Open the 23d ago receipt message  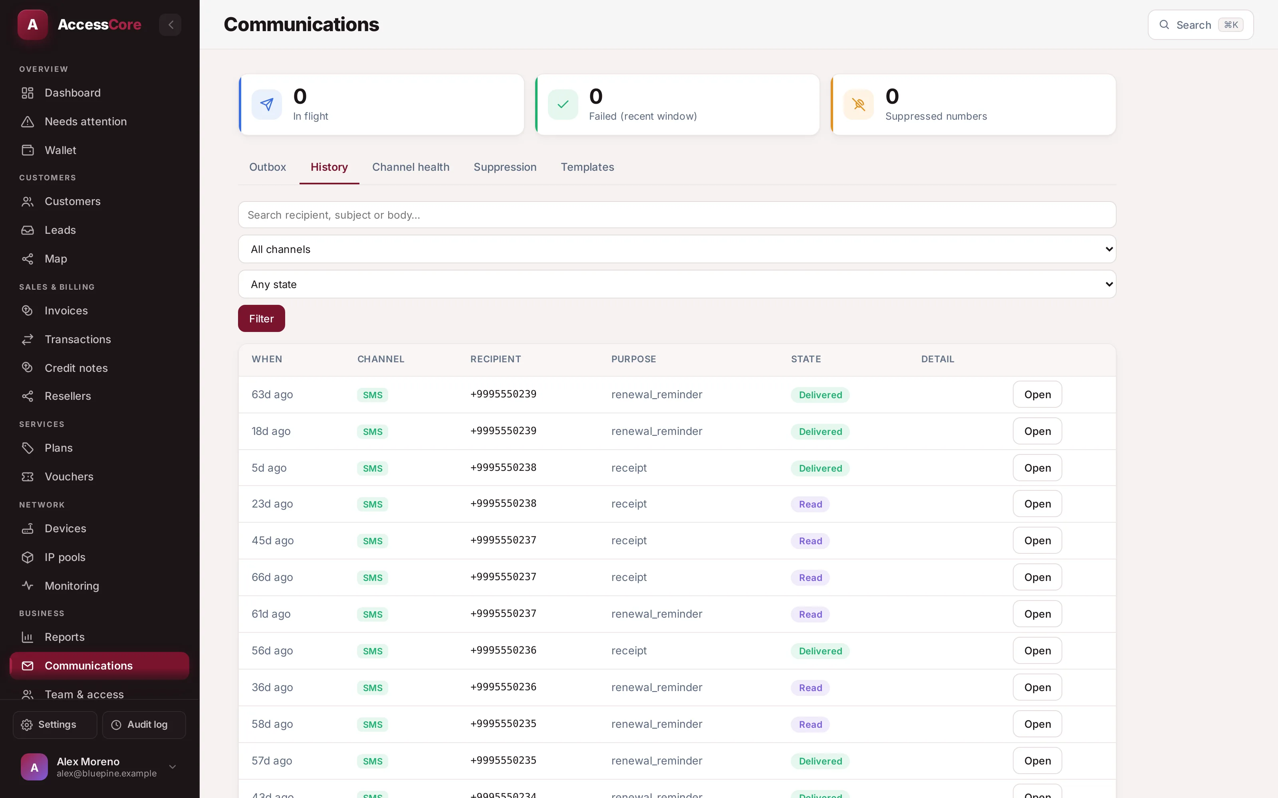point(1037,504)
